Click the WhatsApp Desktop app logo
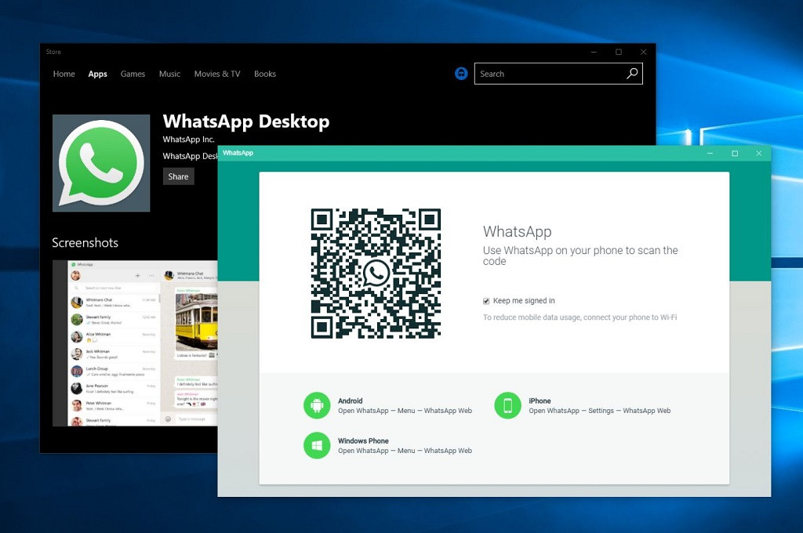This screenshot has width=803, height=533. pyautogui.click(x=101, y=163)
